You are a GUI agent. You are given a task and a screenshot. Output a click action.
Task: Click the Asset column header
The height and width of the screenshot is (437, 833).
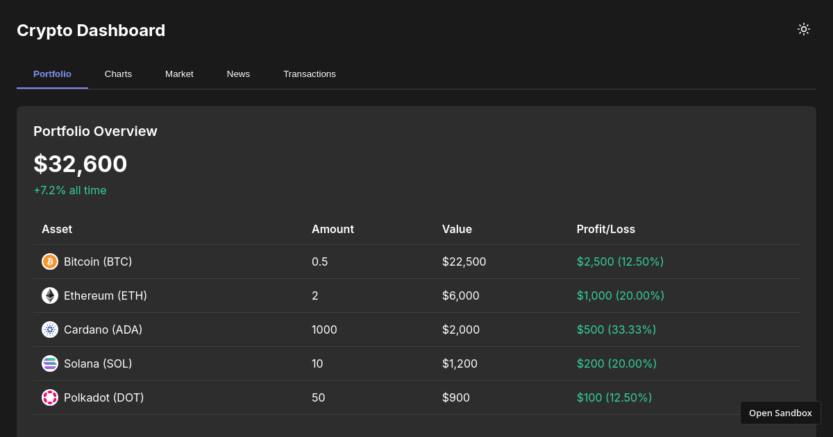[x=57, y=229]
